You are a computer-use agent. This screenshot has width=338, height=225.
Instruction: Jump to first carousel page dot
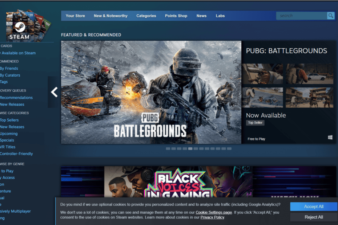pyautogui.click(x=168, y=148)
